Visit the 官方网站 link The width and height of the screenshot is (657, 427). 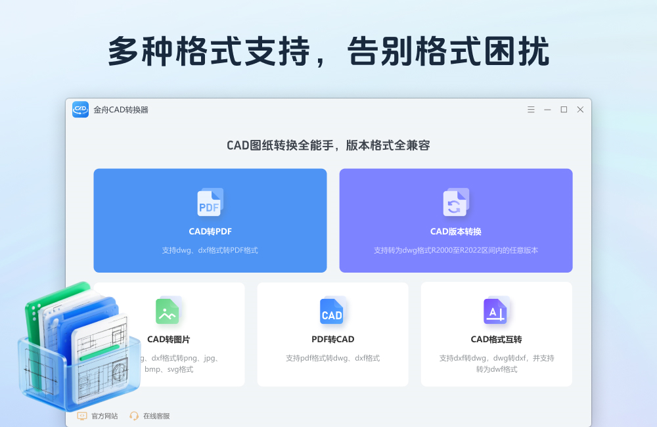click(104, 416)
